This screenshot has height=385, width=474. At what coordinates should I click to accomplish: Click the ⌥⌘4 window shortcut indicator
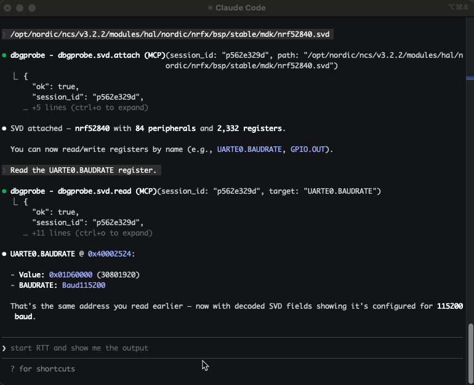click(460, 8)
